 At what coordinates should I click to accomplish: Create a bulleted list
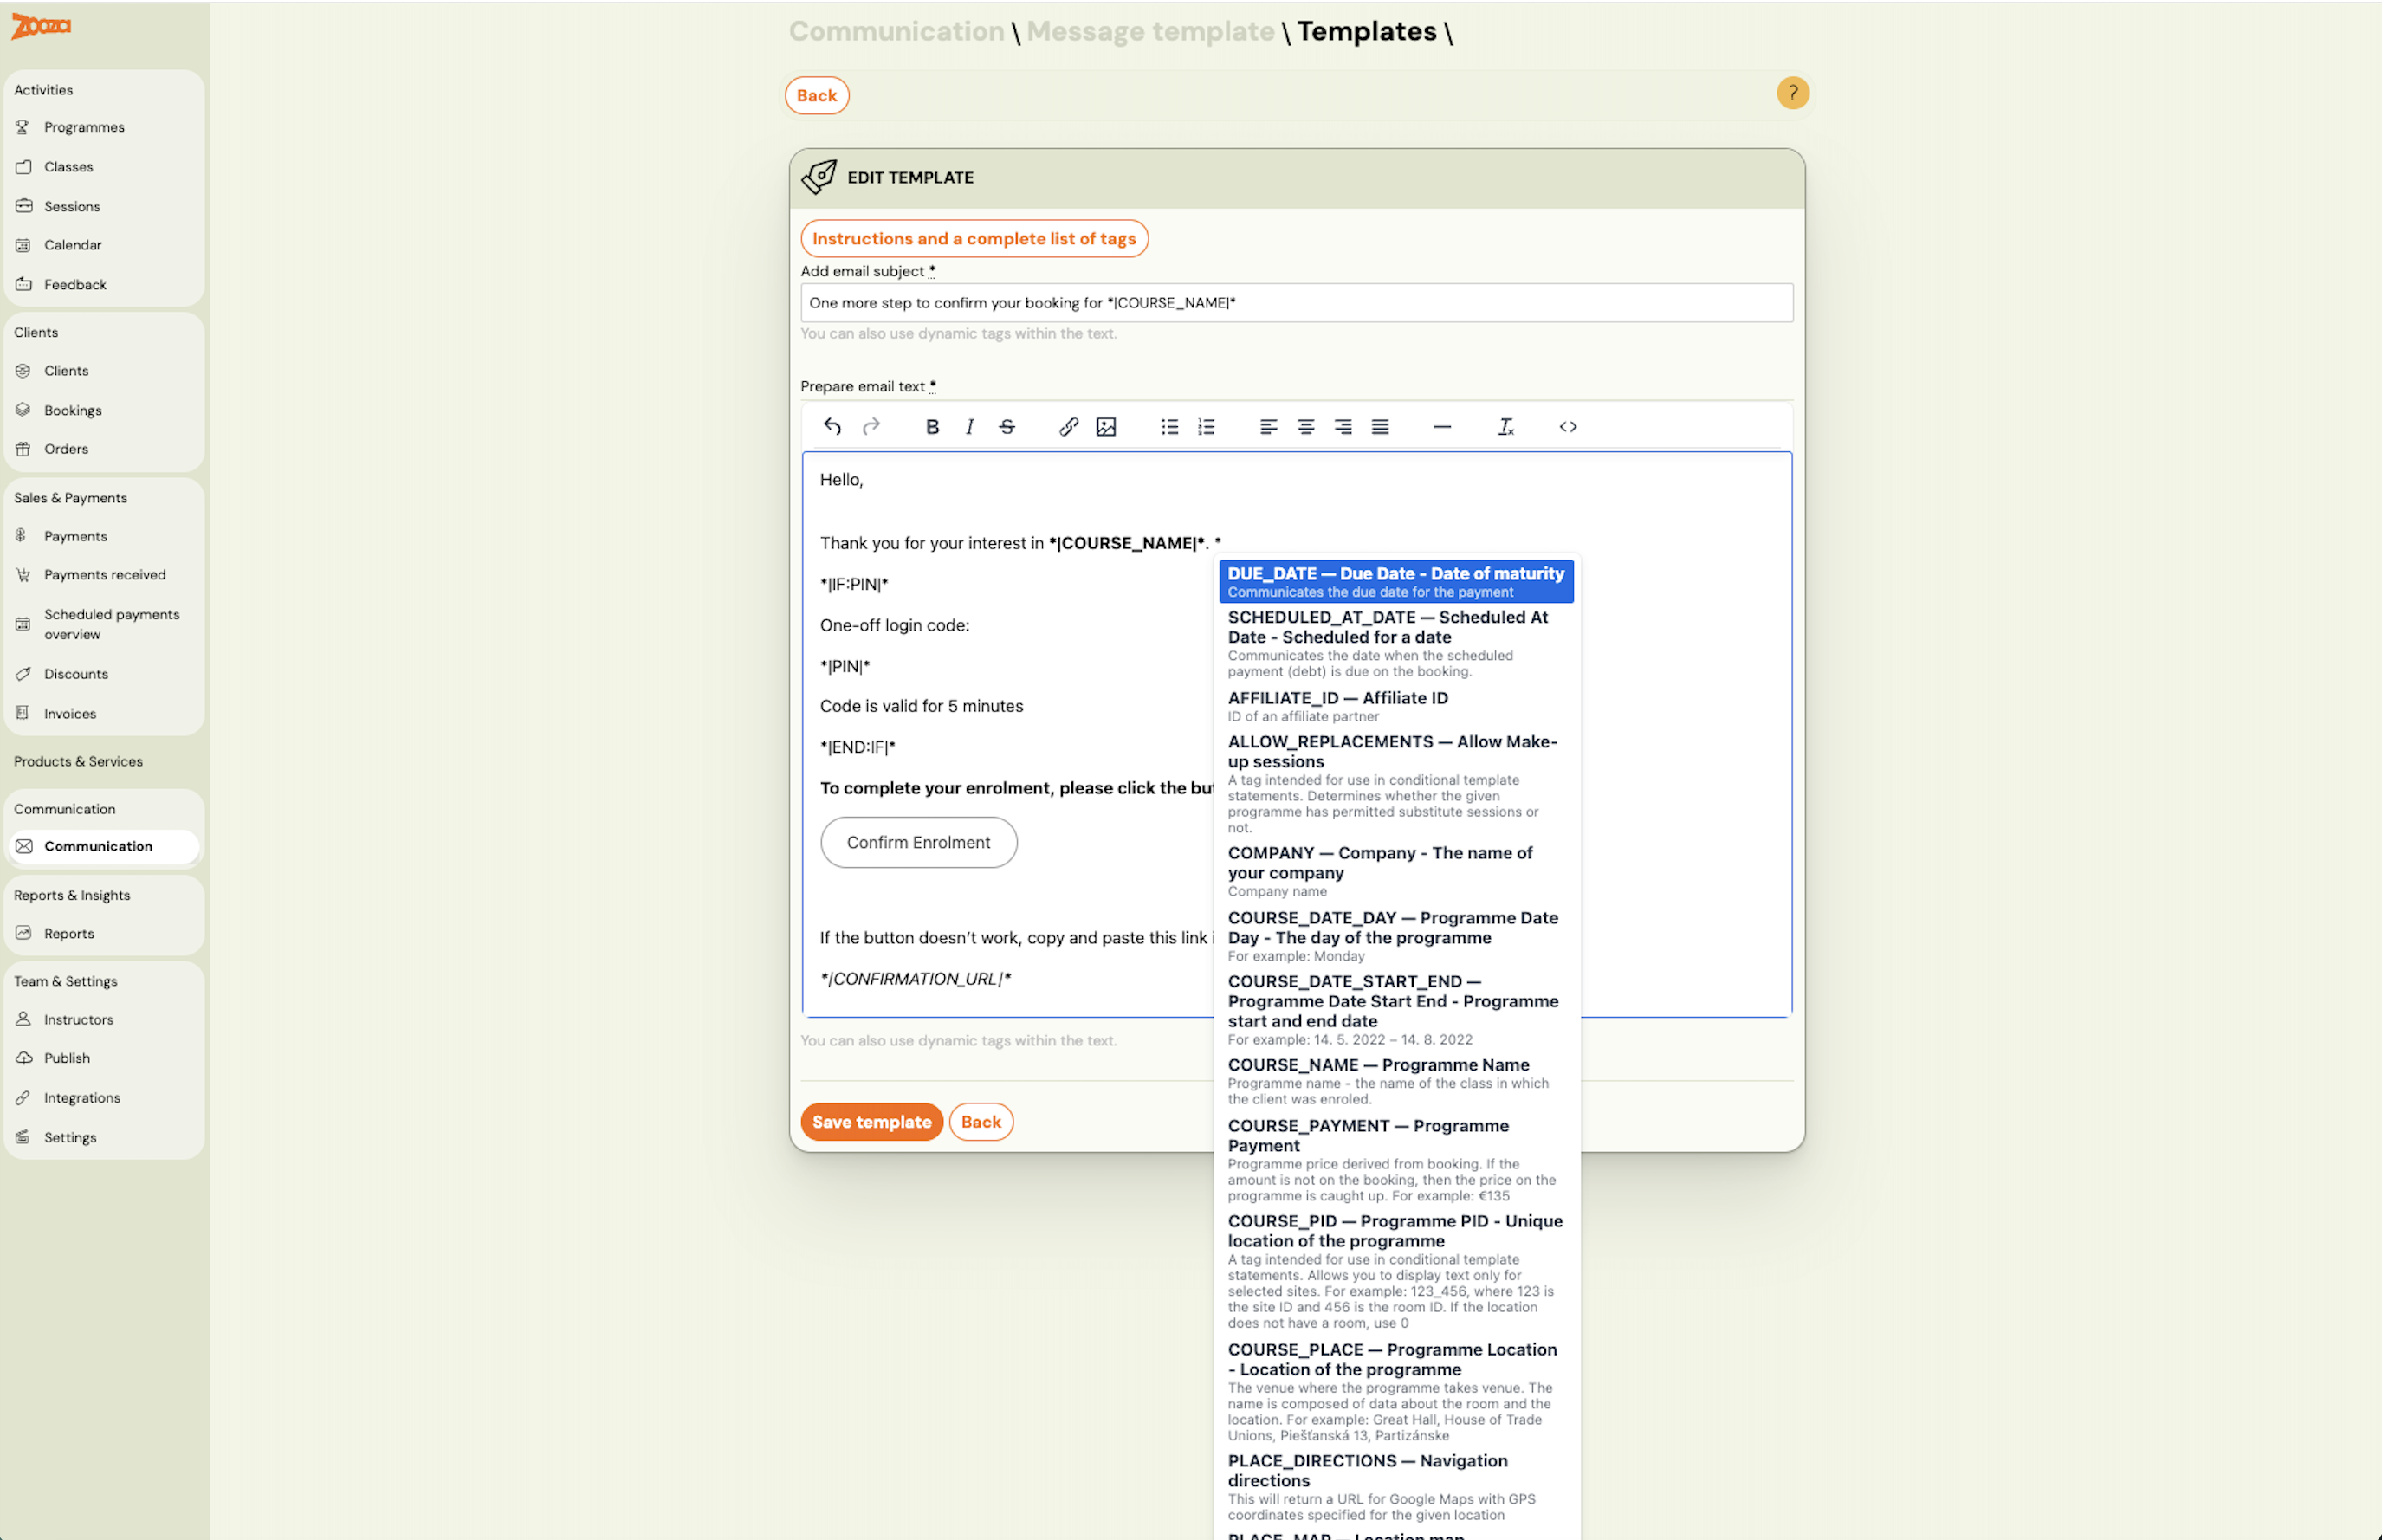1168,426
